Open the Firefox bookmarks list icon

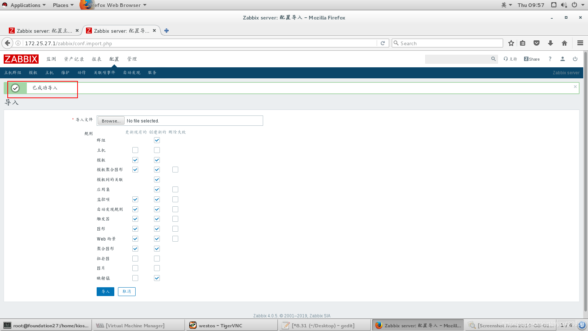tap(523, 43)
